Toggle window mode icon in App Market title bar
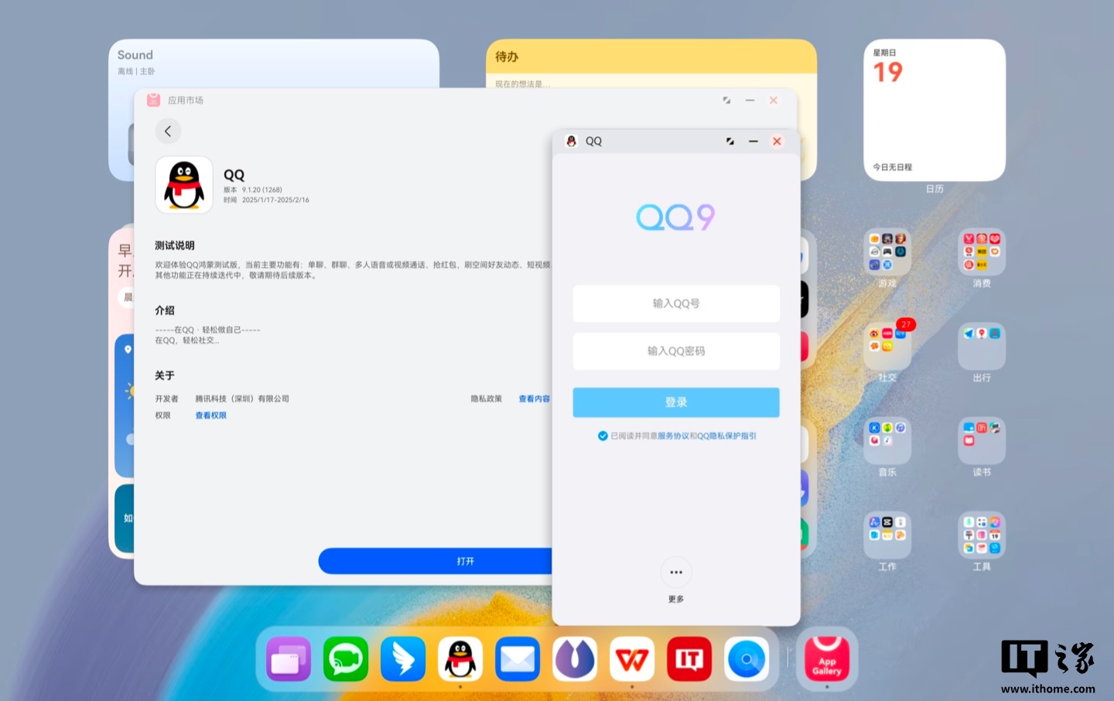Viewport: 1114px width, 701px height. (x=726, y=101)
